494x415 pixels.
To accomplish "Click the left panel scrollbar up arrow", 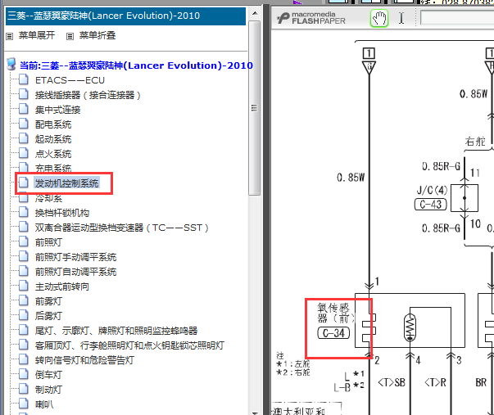I will coord(255,14).
